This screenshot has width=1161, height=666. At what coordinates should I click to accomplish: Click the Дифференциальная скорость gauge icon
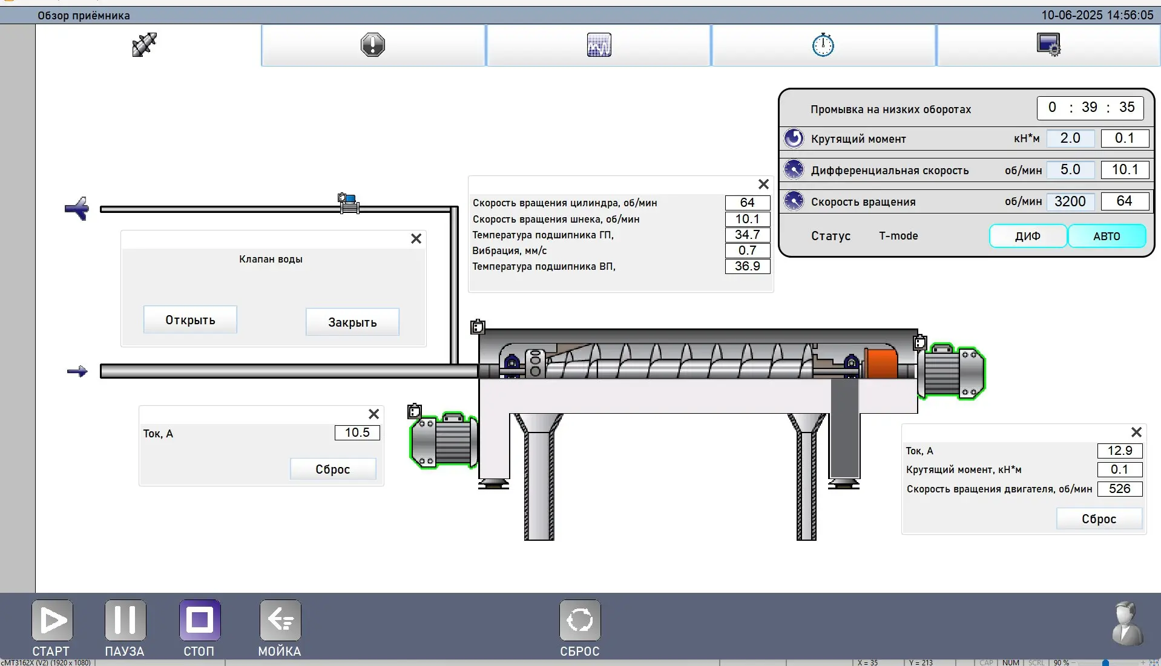[x=794, y=169]
